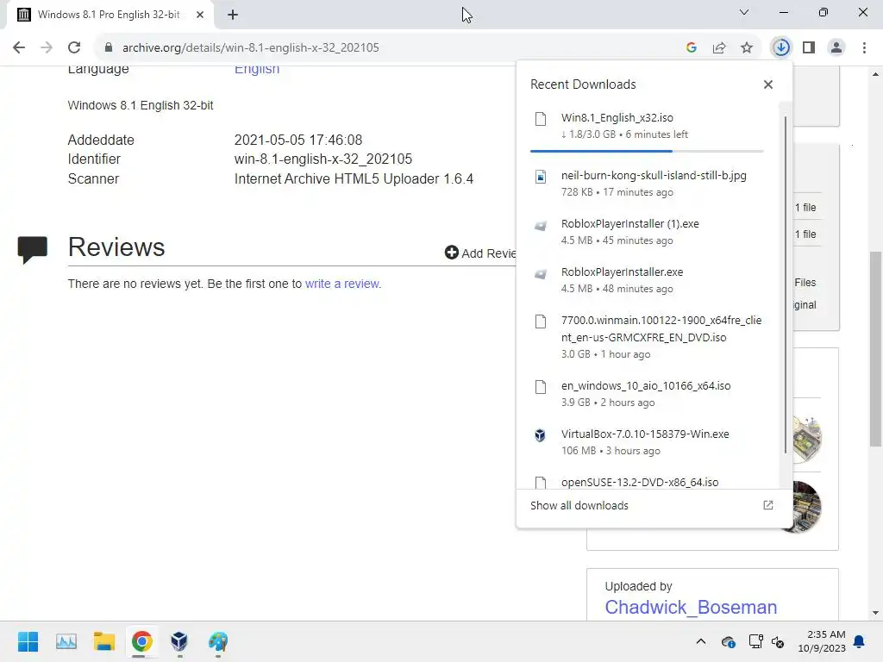Screen dimensions: 883x662
Task: Open en_windows_10_aio_10166_x64.iso entry
Action: (x=647, y=394)
